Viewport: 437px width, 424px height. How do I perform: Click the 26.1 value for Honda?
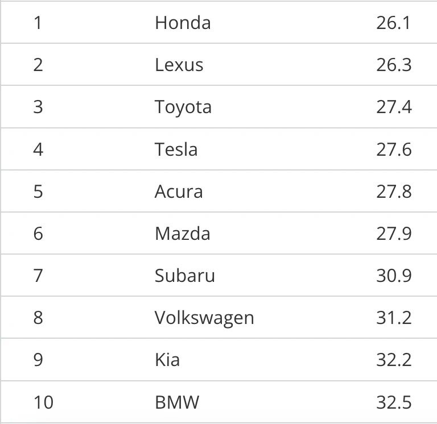(x=393, y=23)
